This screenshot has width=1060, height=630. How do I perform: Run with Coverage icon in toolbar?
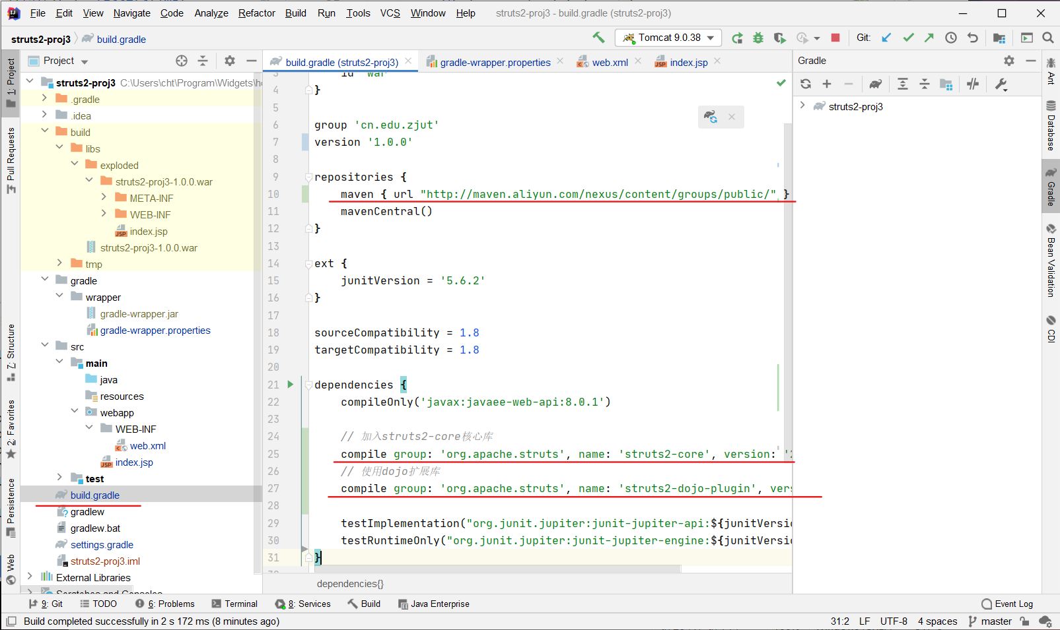(x=780, y=38)
